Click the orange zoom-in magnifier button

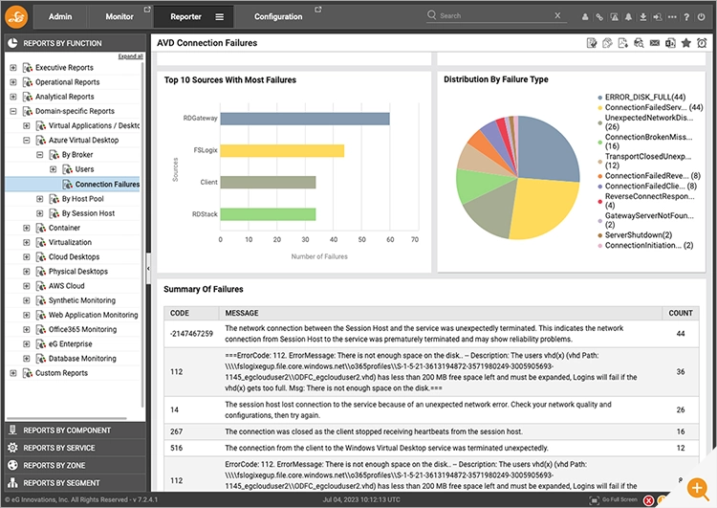click(698, 488)
